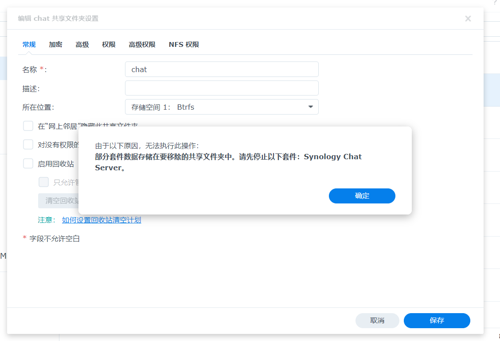Viewport: 500px width, 341px height.
Task: Open the 高级权限 tab
Action: [142, 45]
